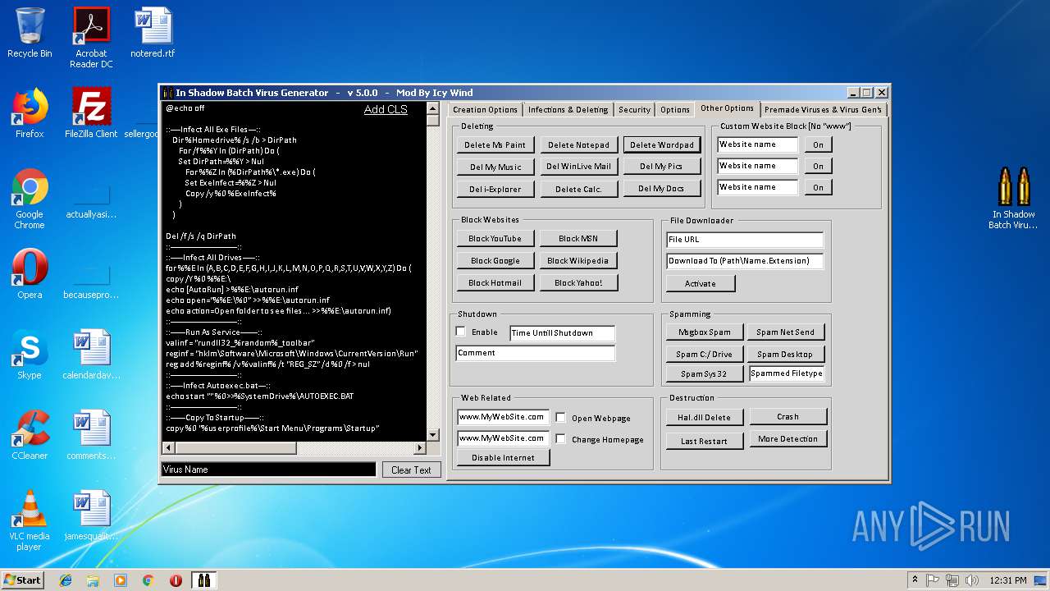Switch to Infections & Deleting tab

[x=568, y=109]
